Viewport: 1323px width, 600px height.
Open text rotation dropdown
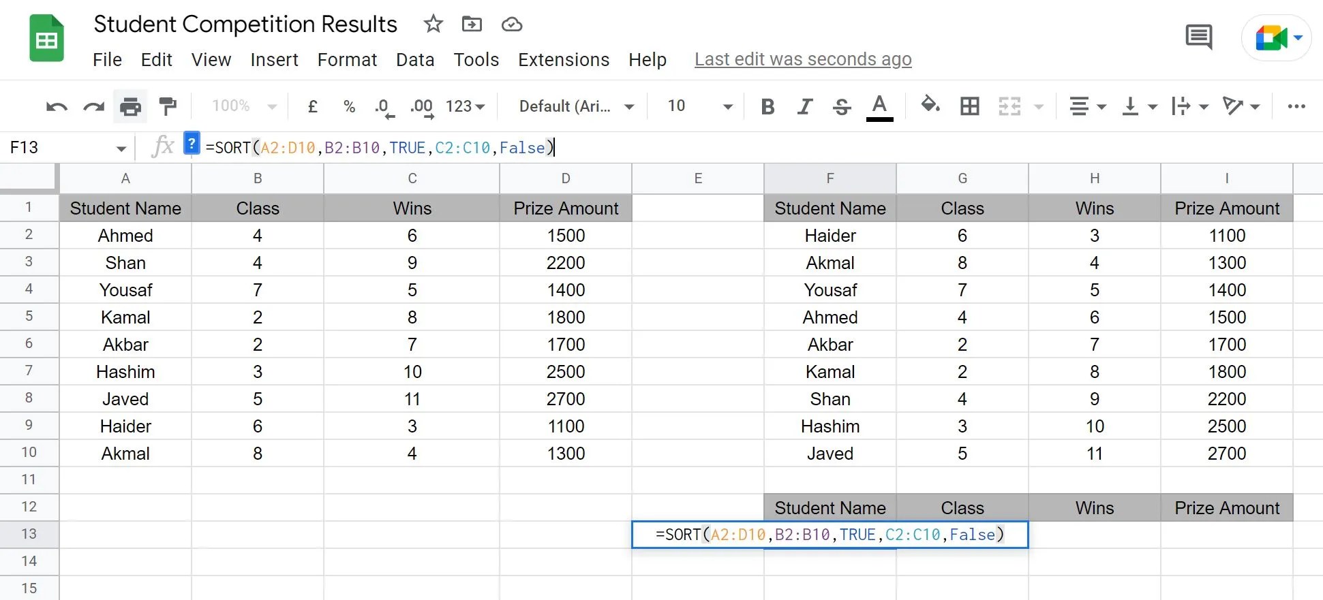(x=1241, y=106)
